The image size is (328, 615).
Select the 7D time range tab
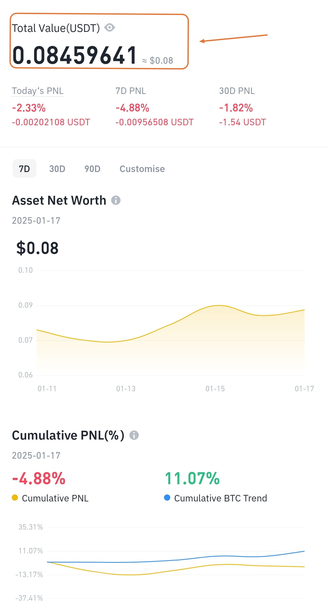point(24,169)
